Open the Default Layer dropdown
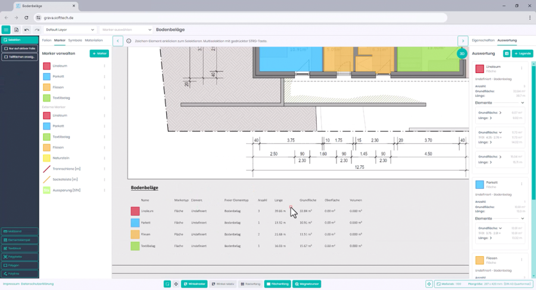The height and width of the screenshot is (290, 536). click(69, 30)
